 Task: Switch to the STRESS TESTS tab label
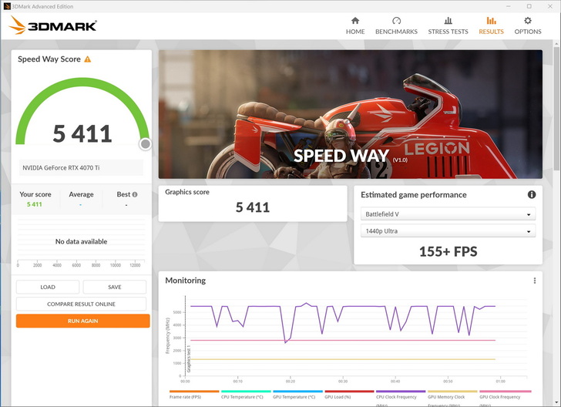pos(448,32)
